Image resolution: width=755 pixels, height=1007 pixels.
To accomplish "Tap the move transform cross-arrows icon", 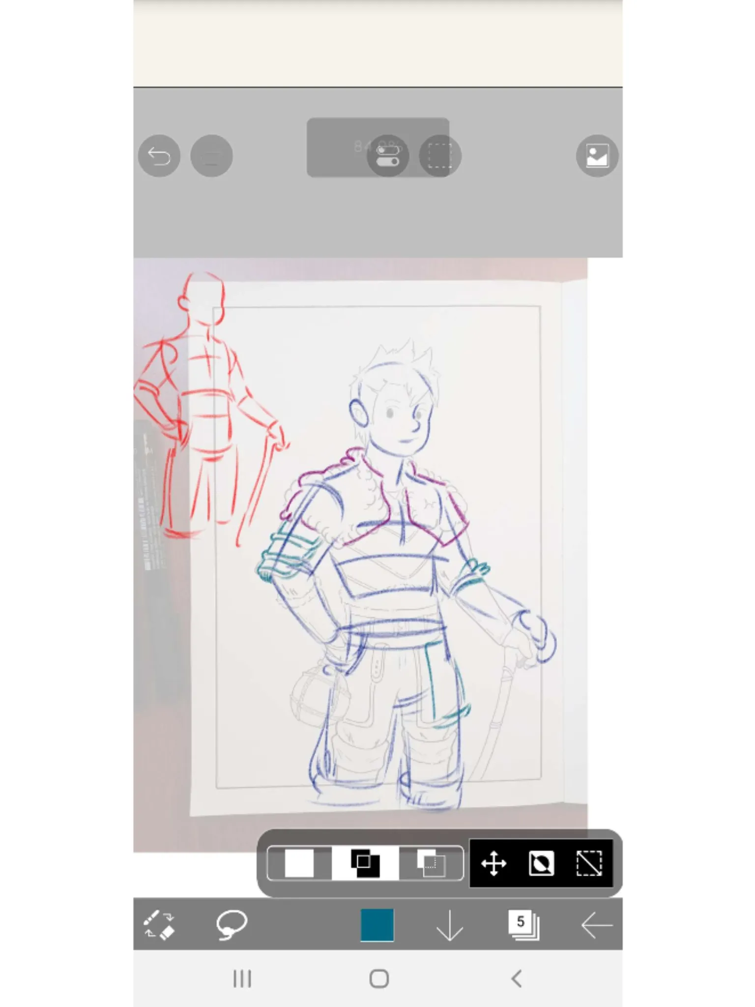I will [494, 863].
